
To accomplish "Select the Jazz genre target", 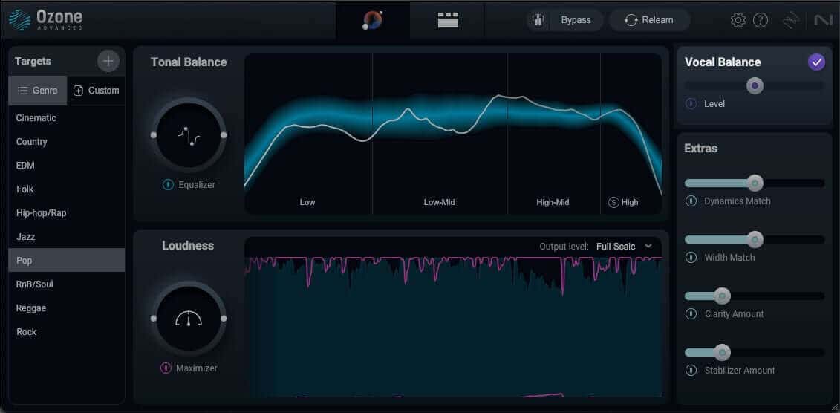I will [x=66, y=237].
